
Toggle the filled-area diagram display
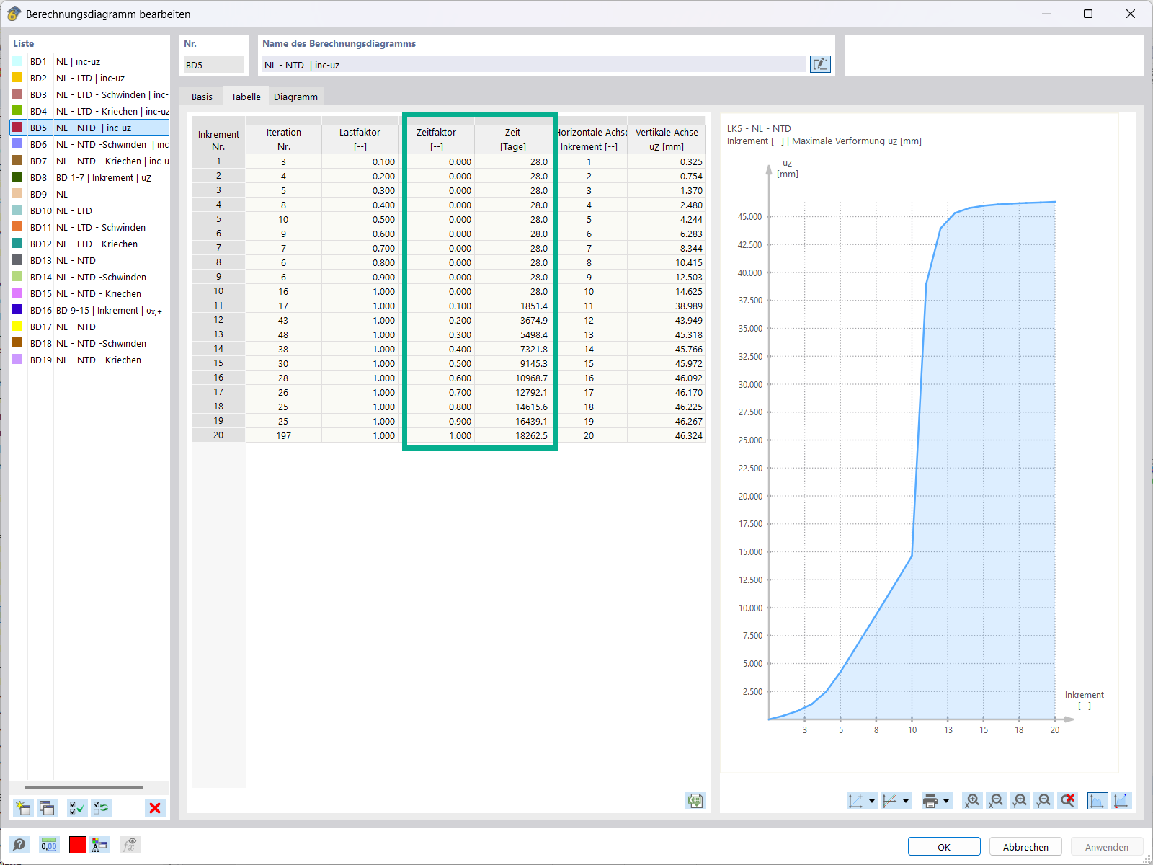click(x=1098, y=801)
